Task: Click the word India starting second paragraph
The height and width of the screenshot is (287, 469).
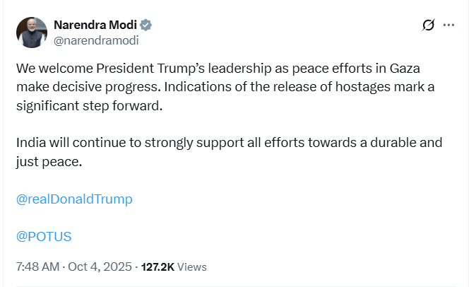Action: click(30, 143)
